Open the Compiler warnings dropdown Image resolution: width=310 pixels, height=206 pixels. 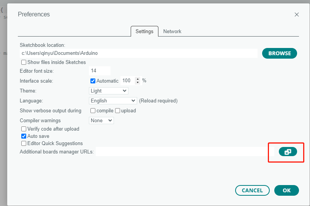[101, 120]
